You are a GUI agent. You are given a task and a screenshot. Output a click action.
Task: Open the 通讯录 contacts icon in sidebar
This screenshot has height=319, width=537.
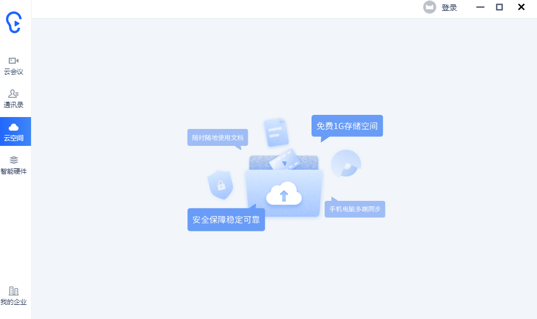[14, 98]
